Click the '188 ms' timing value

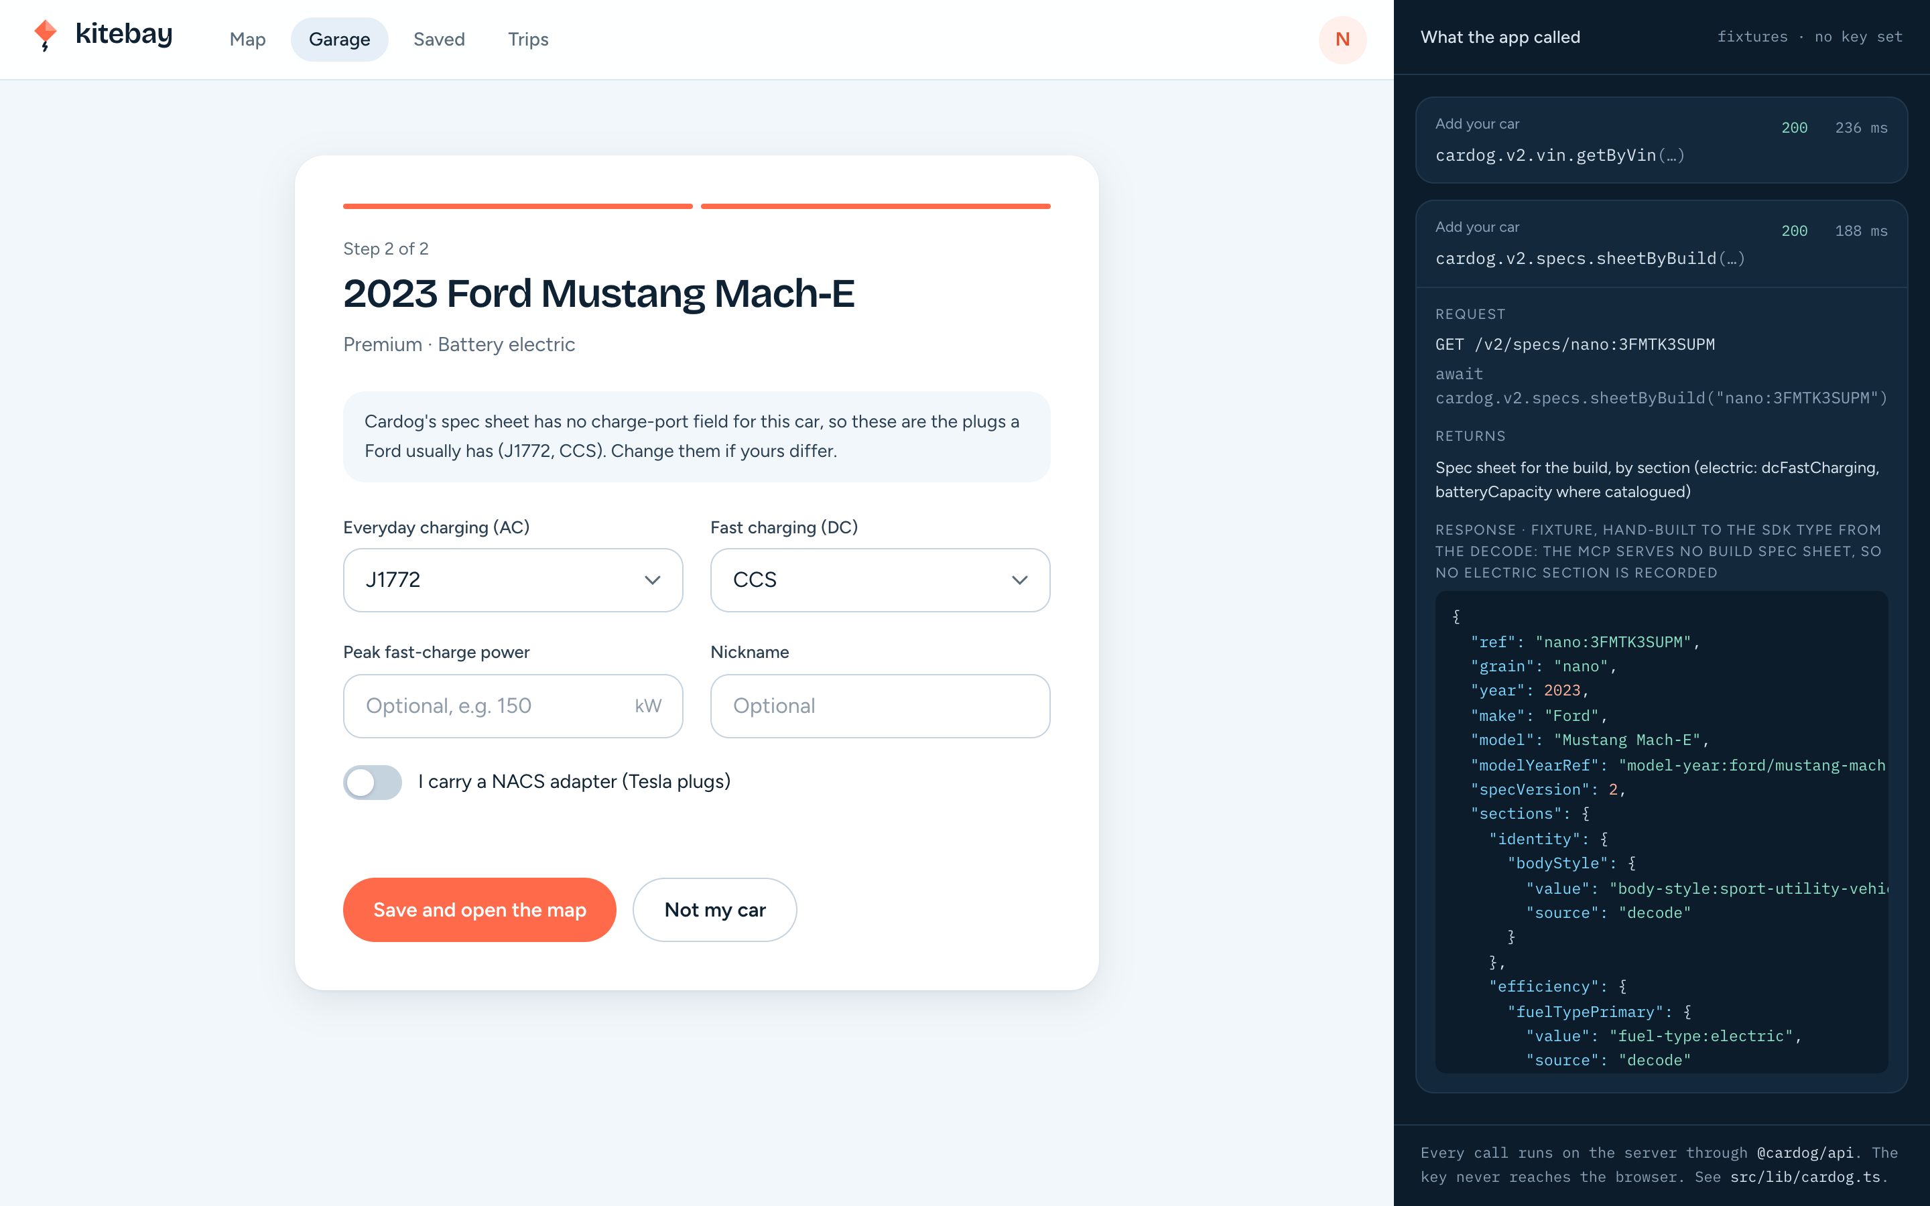[x=1860, y=230]
